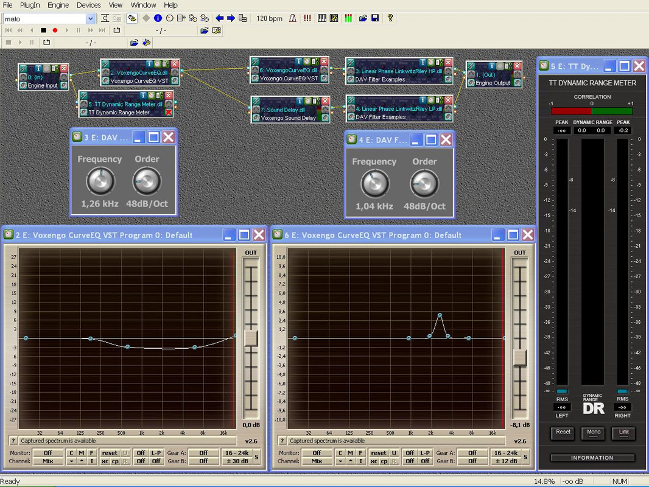Toggle the M button in CurveEQ window 6
The height and width of the screenshot is (487, 649).
[x=351, y=453]
